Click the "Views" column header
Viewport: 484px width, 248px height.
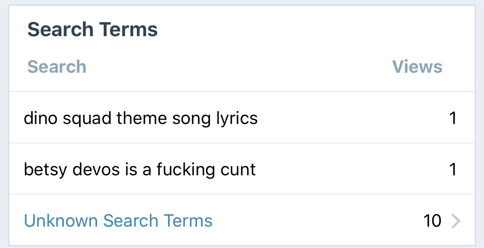tap(417, 67)
